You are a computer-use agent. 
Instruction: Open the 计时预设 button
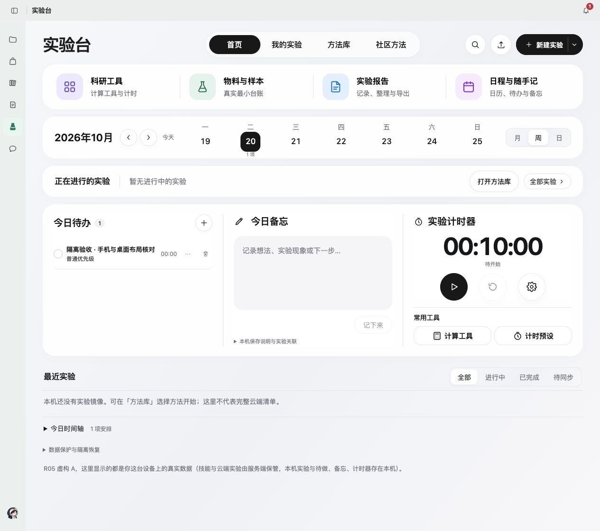tap(533, 336)
